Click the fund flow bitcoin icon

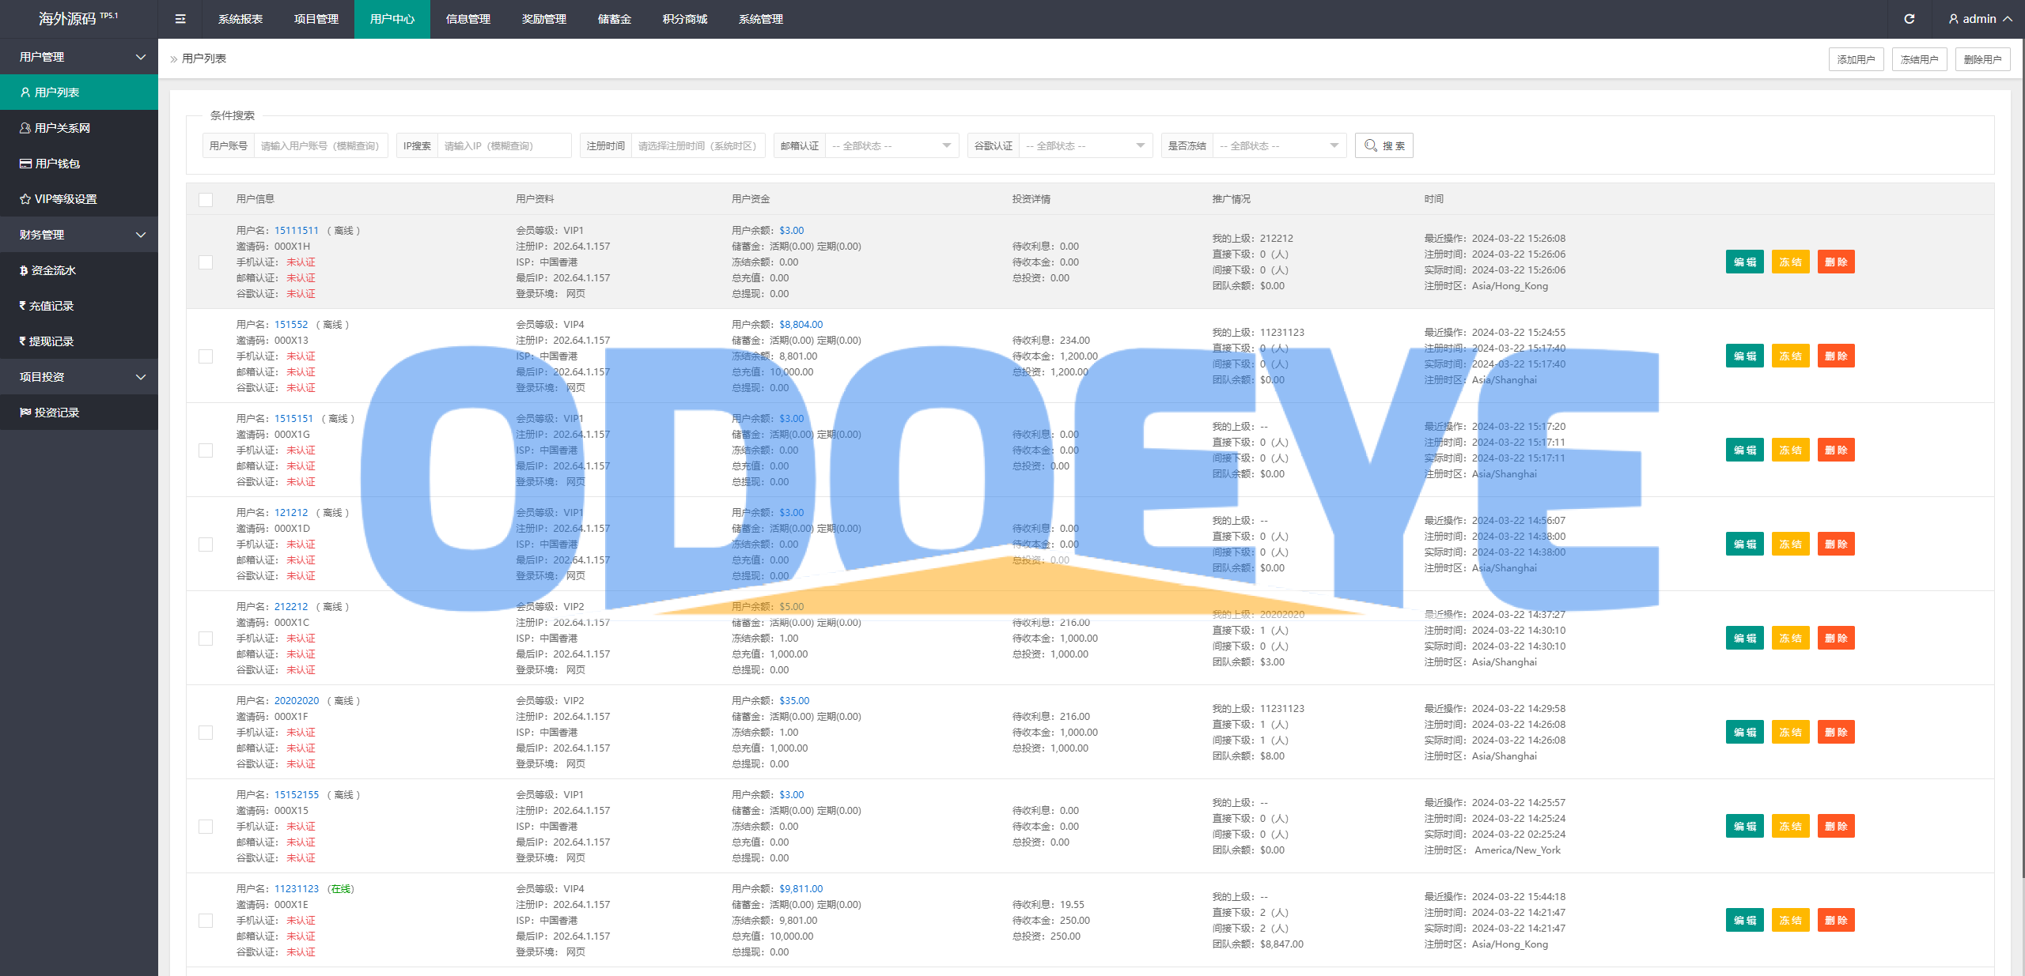point(24,270)
